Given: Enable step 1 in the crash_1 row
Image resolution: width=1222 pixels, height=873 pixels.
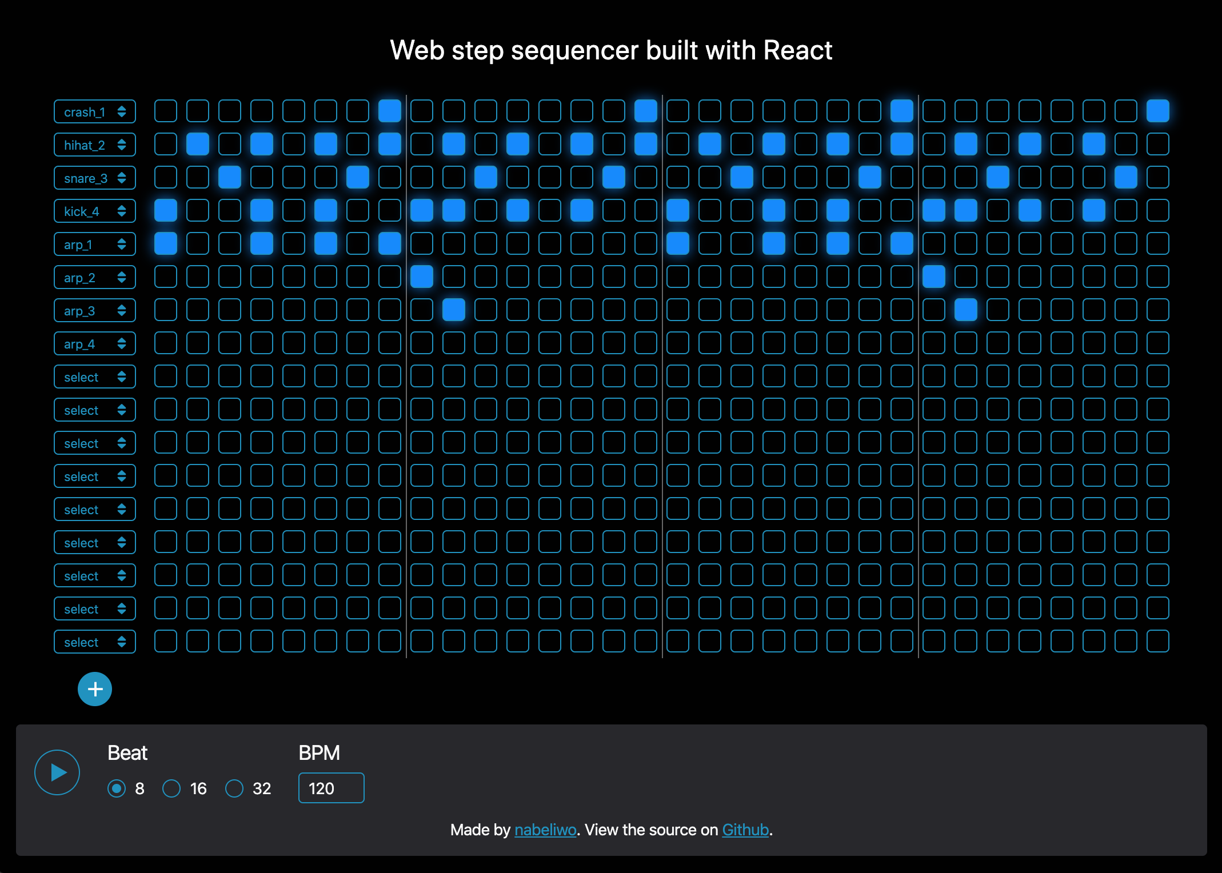Looking at the screenshot, I should tap(166, 111).
